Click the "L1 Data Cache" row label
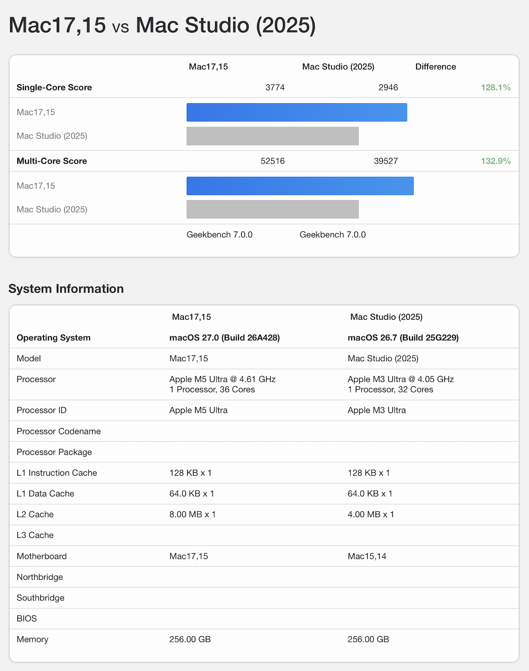 point(45,493)
